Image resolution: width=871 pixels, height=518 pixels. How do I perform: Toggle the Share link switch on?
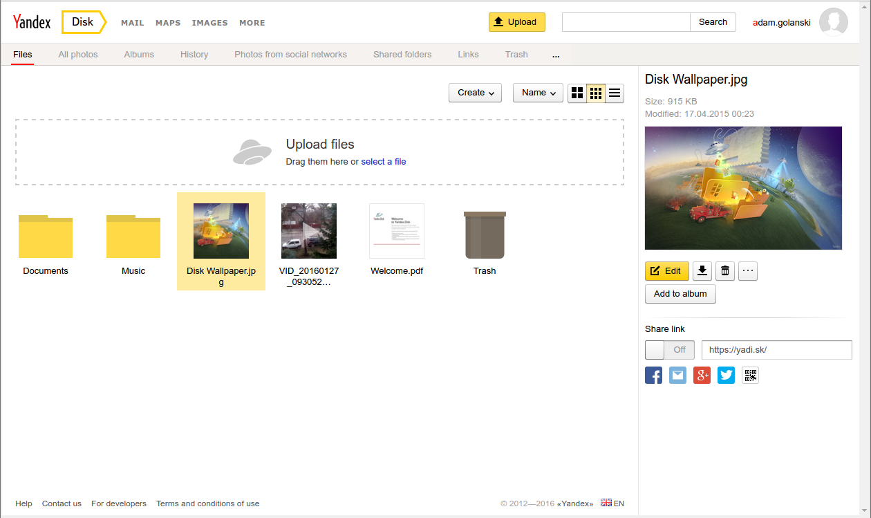[669, 350]
